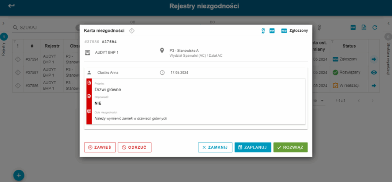Click the refresh icon in top toolbar

point(374,28)
